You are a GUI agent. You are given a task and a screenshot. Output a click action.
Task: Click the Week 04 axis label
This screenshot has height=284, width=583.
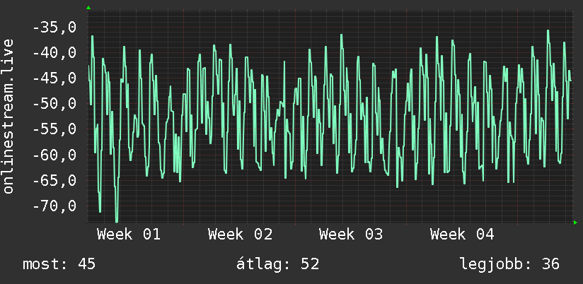[462, 235]
